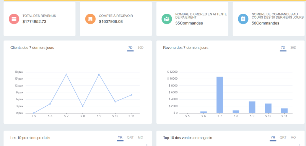Choose YR tab for top store sales
The width and height of the screenshot is (306, 146).
pyautogui.click(x=273, y=138)
